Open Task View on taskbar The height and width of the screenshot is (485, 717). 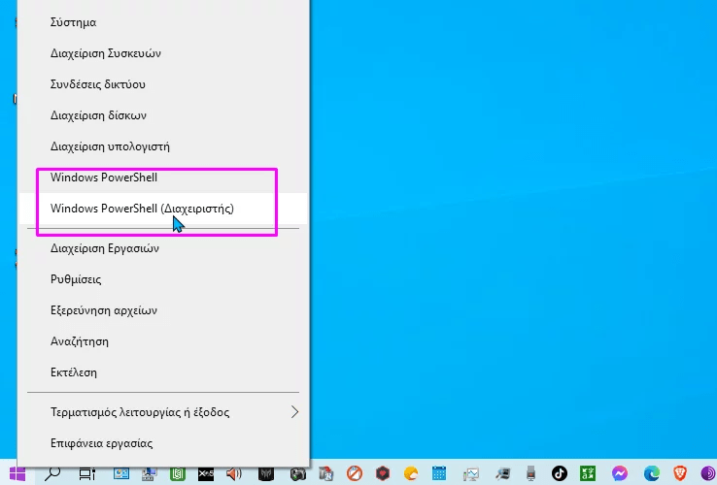pos(86,473)
